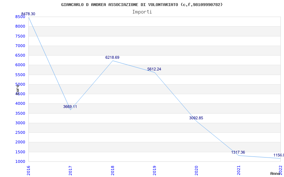Viewport: 284px width, 177px height.
Task: Click the 2018 data point on line
Action: point(113,61)
